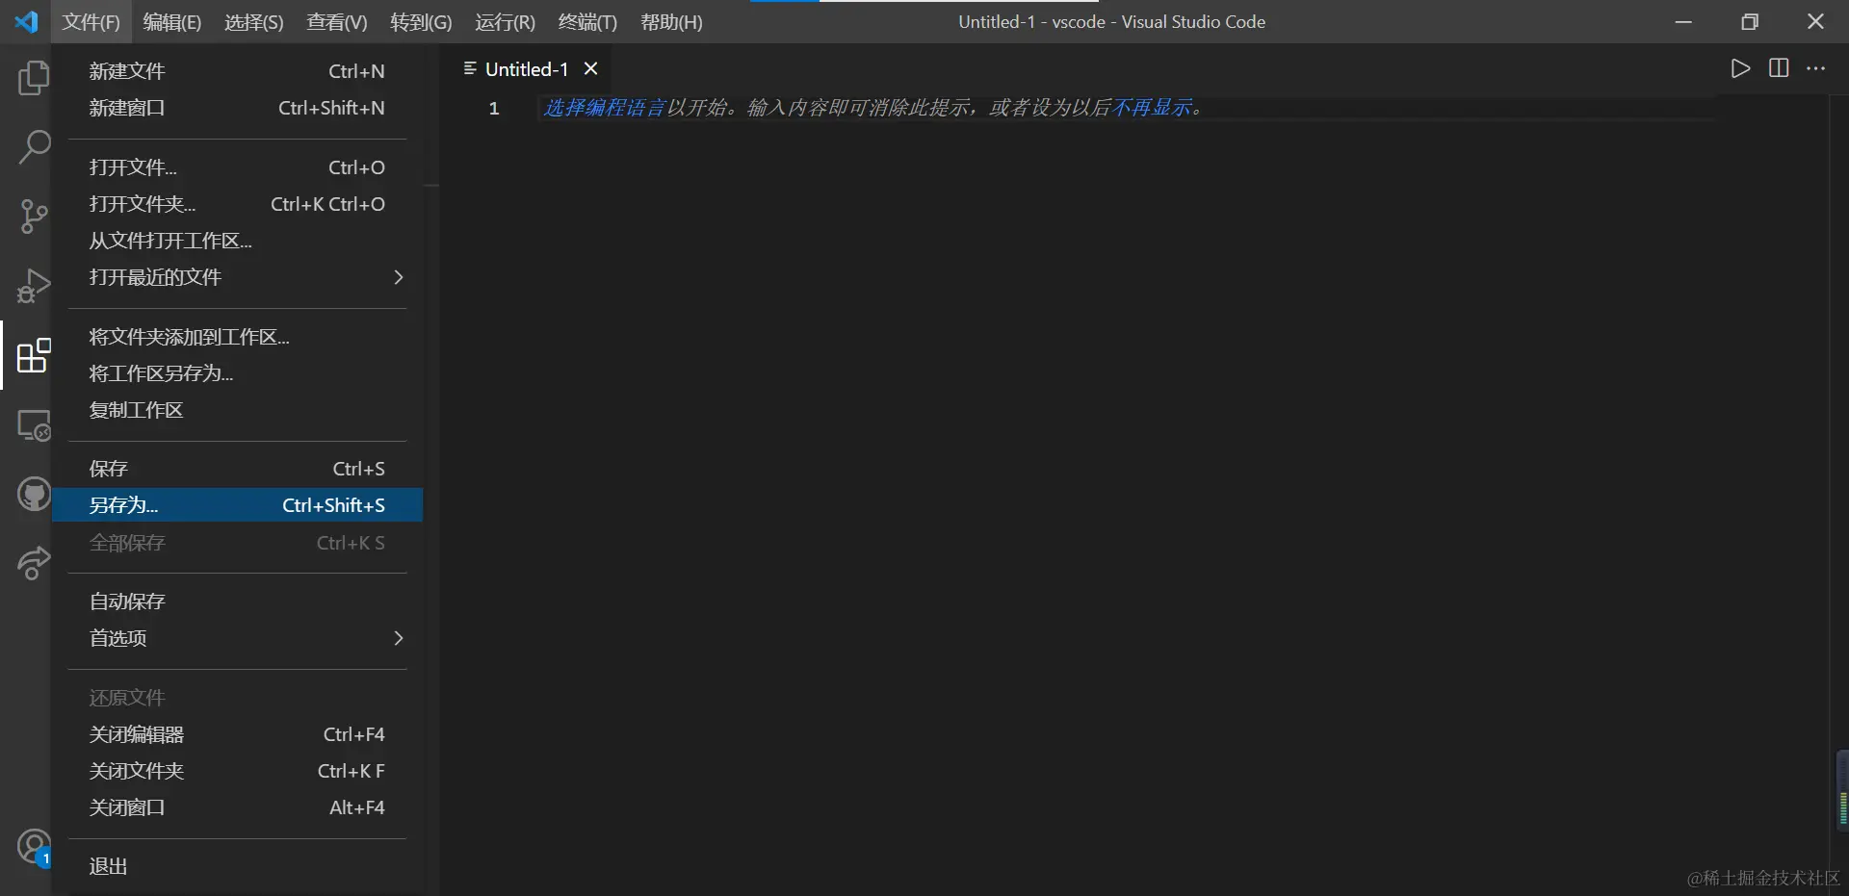Open the Explorer sidebar icon
Screen dimensions: 1849x896
click(34, 79)
